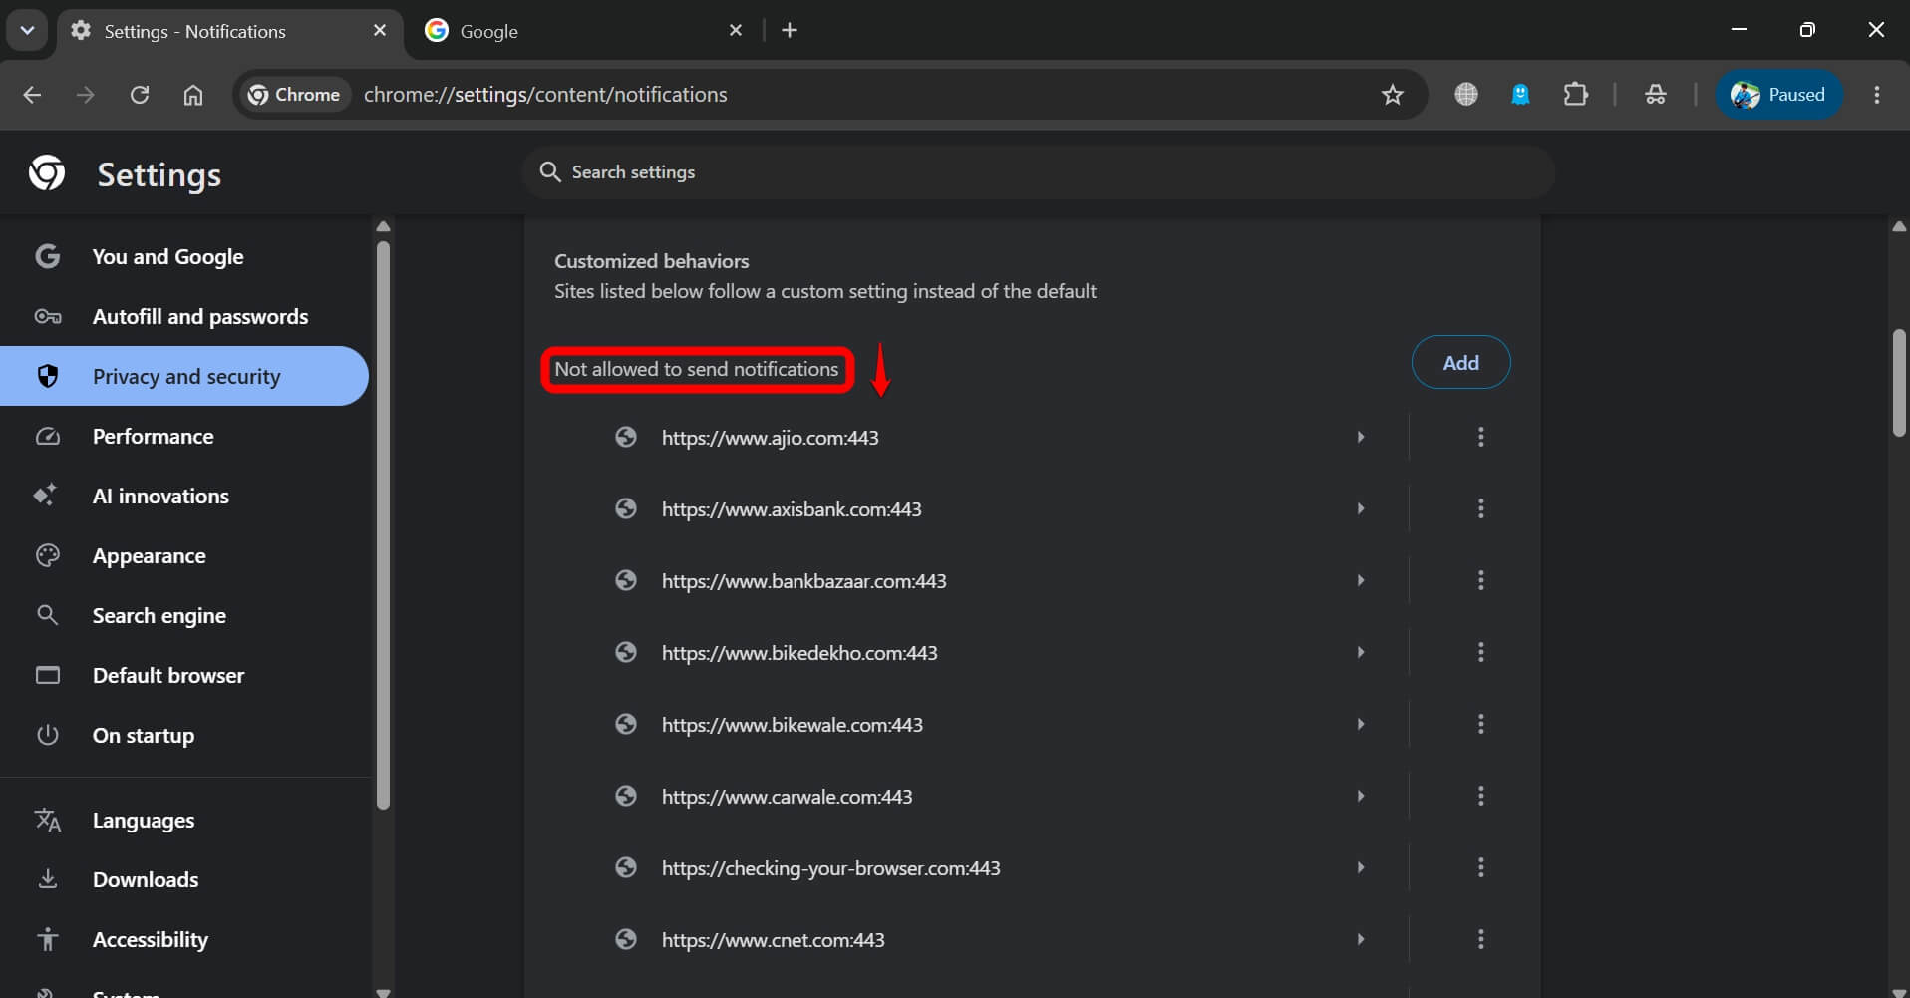Go to Autofill and passwords

[x=184, y=316]
